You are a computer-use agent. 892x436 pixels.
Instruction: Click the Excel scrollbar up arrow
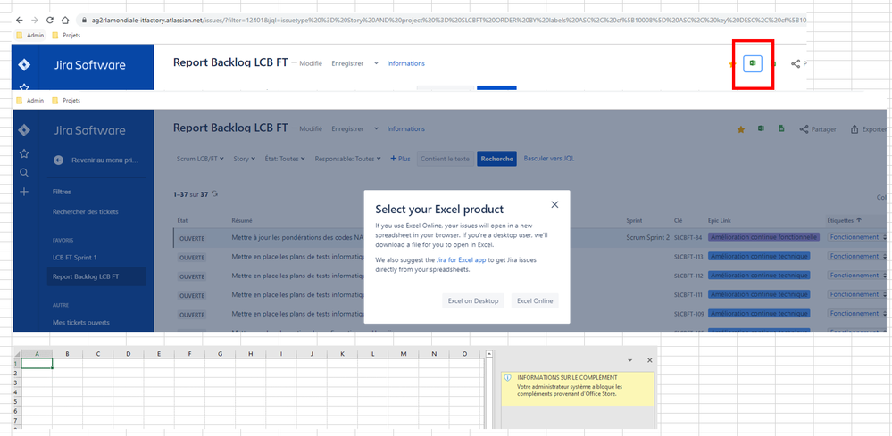488,354
